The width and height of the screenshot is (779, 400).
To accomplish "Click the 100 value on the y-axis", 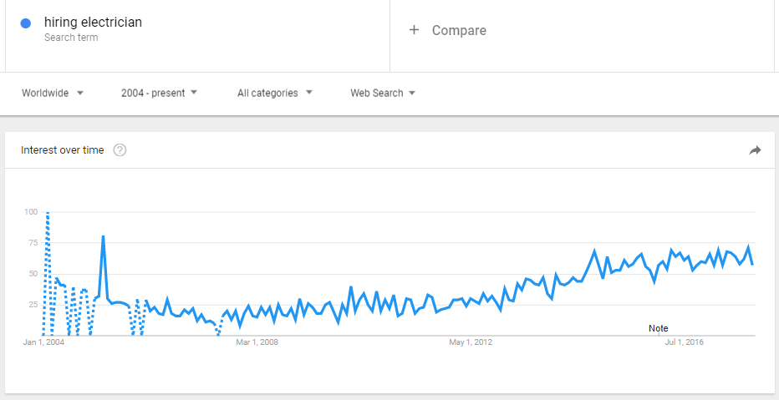I will coord(30,212).
